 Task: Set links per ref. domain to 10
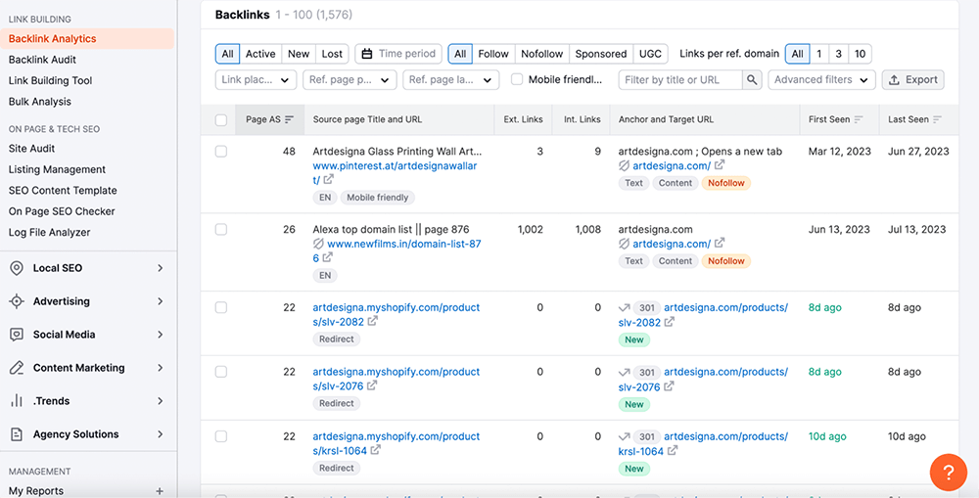coord(860,54)
